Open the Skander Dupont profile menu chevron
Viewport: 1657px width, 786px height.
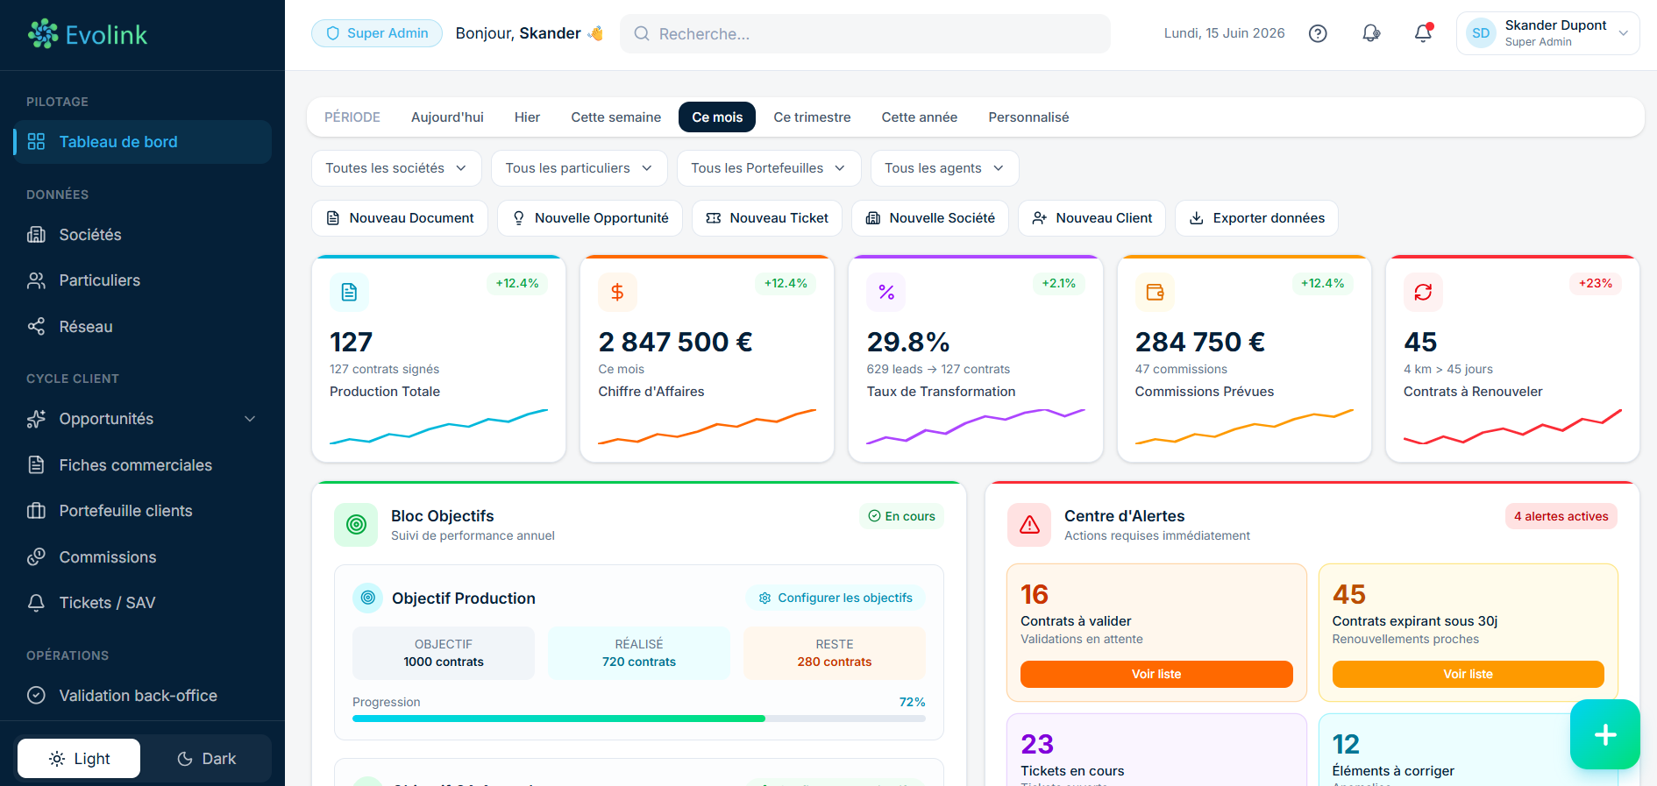(1624, 33)
